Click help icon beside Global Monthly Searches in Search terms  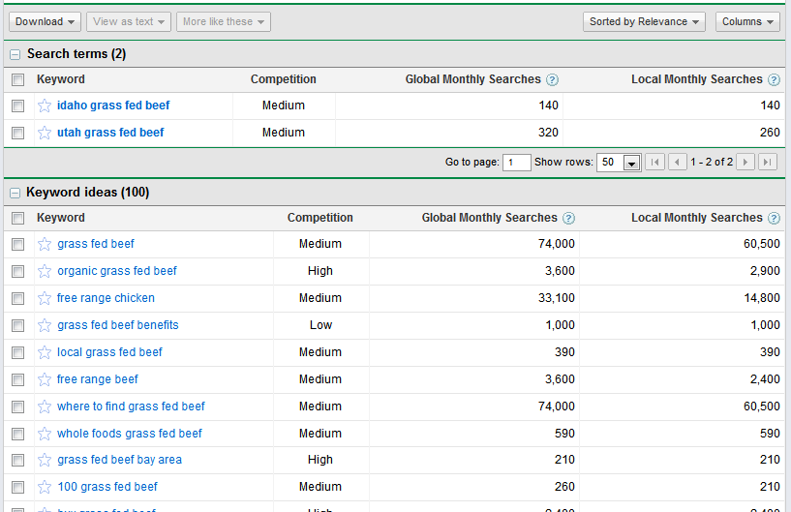552,80
